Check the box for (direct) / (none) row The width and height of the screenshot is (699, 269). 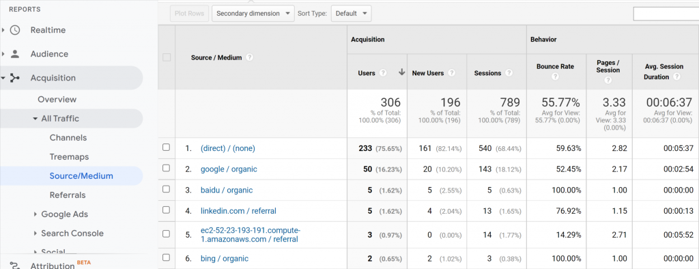pos(167,147)
